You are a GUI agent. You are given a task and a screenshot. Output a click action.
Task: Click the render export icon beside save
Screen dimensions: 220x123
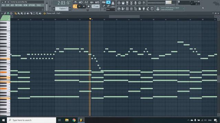[127, 3]
